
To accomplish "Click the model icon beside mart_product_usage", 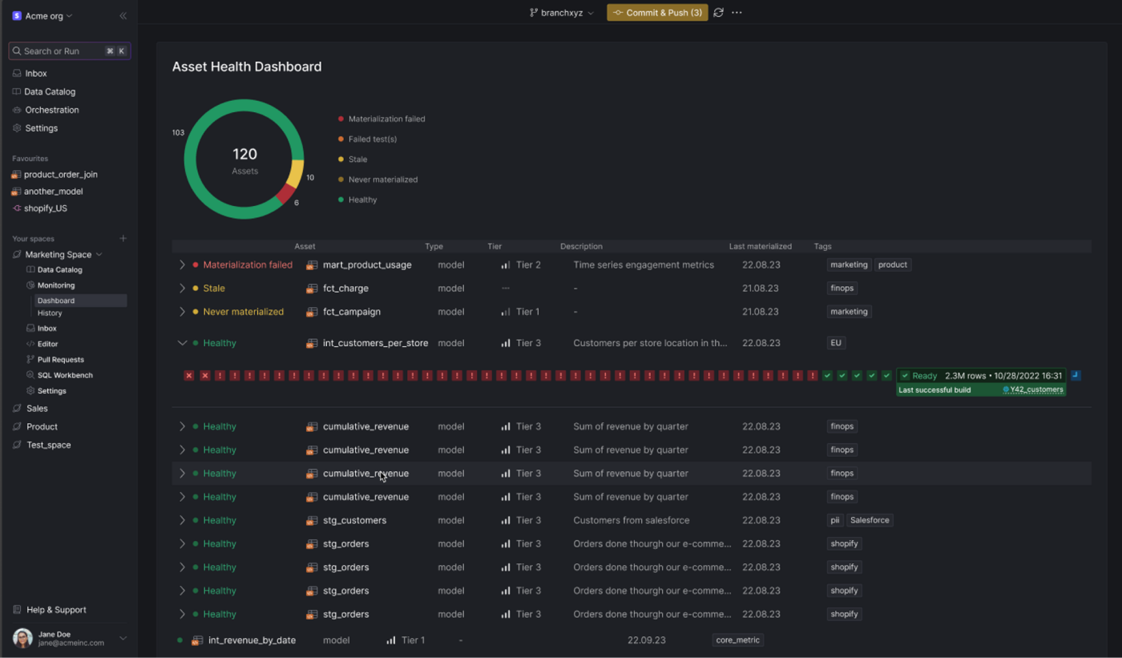I will coord(312,265).
